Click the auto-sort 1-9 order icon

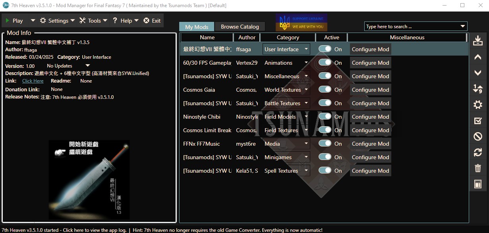click(x=478, y=89)
